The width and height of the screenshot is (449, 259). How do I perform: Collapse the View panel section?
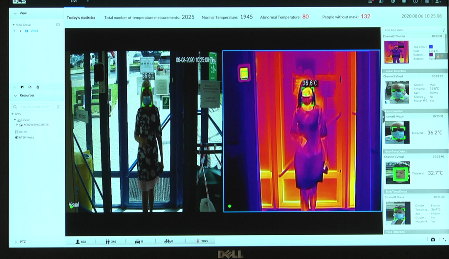click(15, 13)
